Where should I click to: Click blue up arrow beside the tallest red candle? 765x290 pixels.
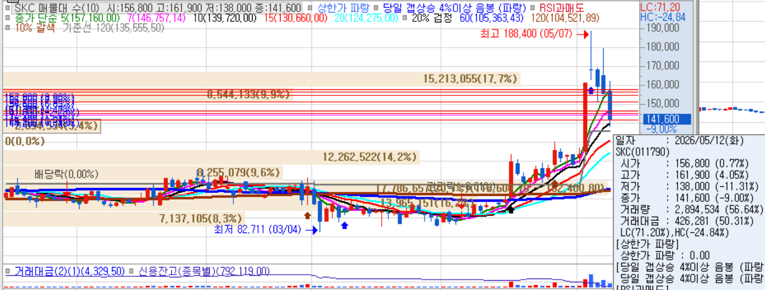click(x=590, y=90)
